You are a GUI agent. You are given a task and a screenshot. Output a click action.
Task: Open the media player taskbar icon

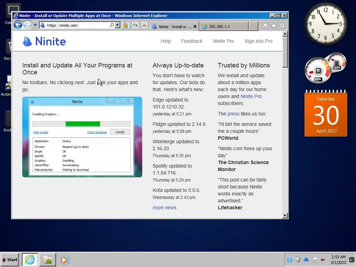[x=64, y=260]
